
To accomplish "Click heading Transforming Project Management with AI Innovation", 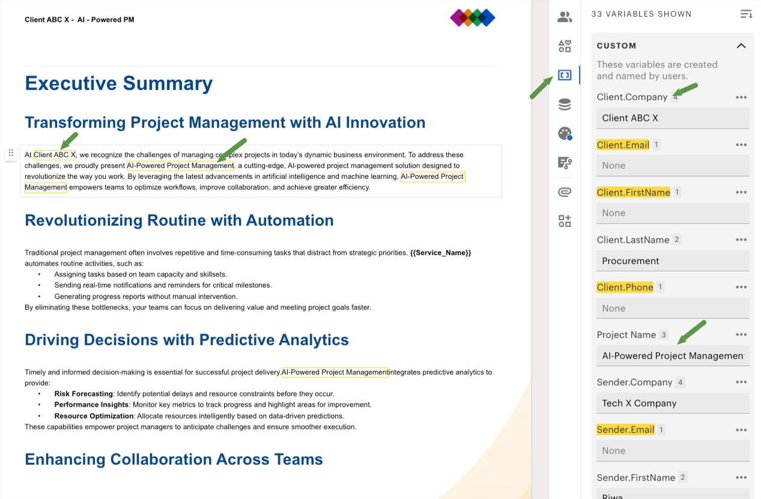I will coord(225,122).
